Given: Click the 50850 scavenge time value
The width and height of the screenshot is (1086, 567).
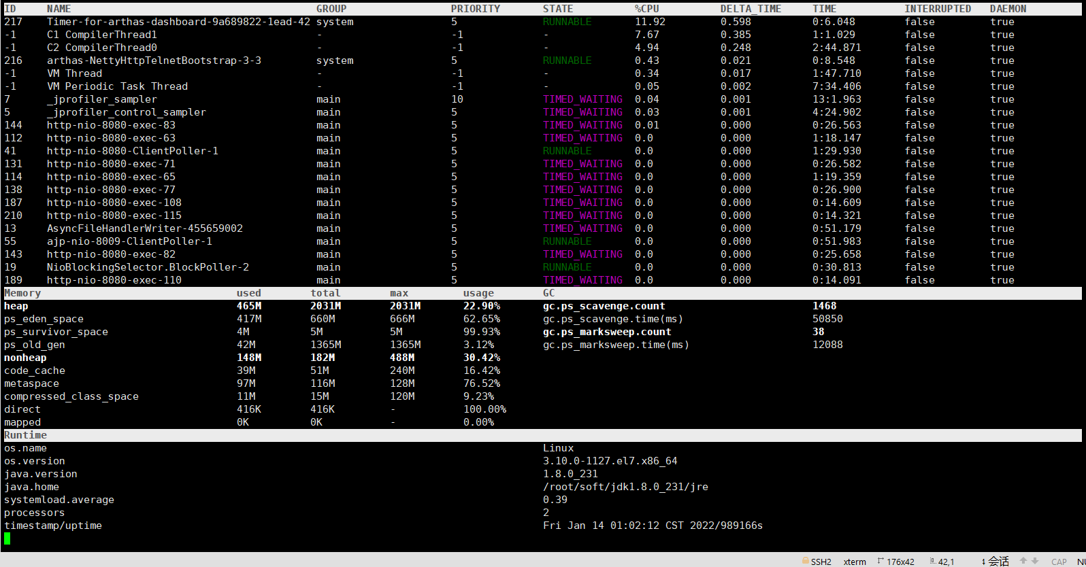Looking at the screenshot, I should tap(827, 319).
